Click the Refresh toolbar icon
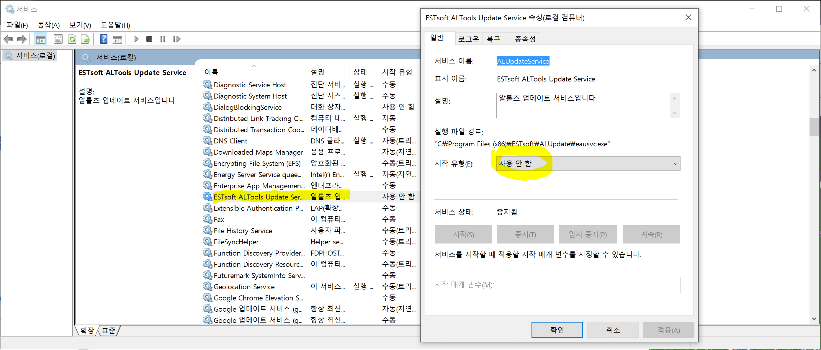The width and height of the screenshot is (821, 350). point(72,39)
